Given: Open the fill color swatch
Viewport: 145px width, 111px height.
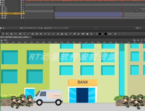Looking at the screenshot, I should point(106,34).
